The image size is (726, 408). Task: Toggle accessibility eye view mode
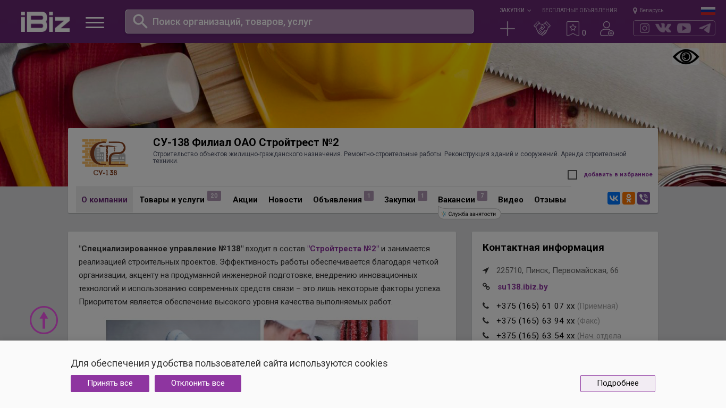pyautogui.click(x=686, y=57)
